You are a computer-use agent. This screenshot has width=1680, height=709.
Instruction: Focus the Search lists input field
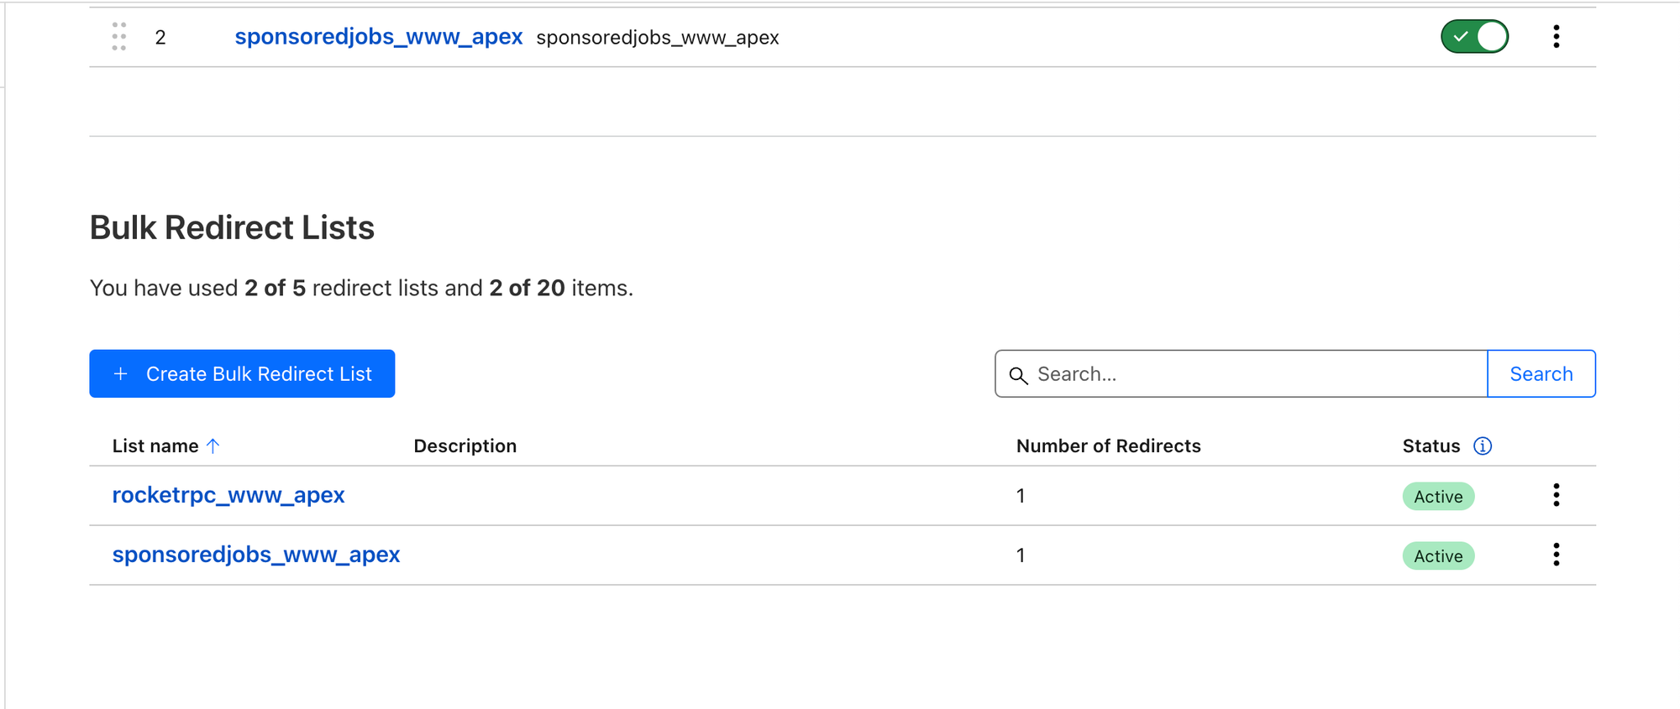1242,374
